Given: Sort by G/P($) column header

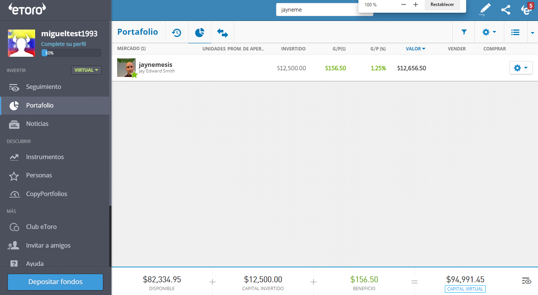Looking at the screenshot, I should (339, 49).
